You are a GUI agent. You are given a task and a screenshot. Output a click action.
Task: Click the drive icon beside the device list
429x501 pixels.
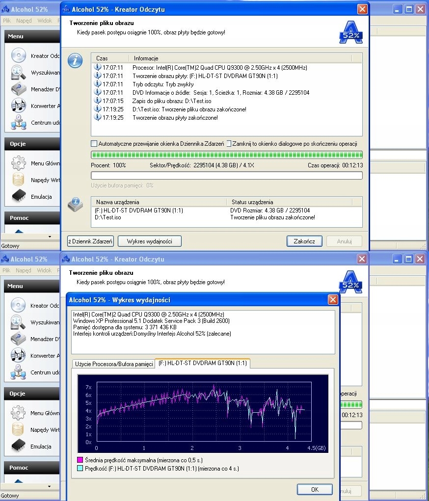click(x=76, y=205)
